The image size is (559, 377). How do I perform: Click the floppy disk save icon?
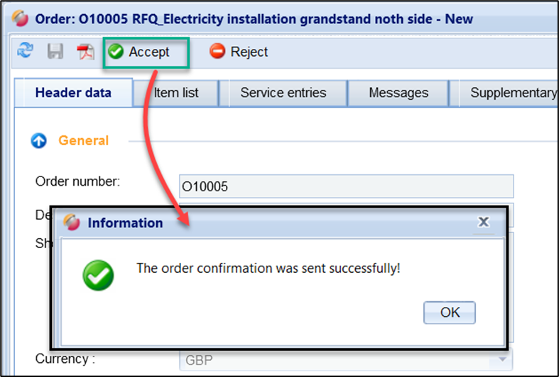55,52
